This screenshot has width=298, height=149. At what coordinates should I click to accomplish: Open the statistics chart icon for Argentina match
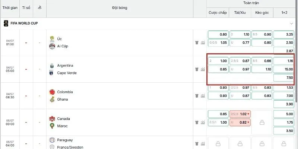(x=203, y=70)
